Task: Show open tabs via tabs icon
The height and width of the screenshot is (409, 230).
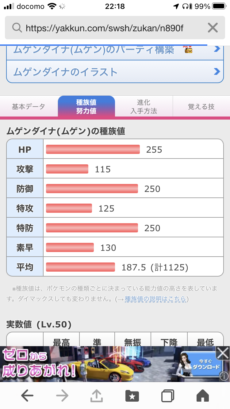Action: pos(167,396)
